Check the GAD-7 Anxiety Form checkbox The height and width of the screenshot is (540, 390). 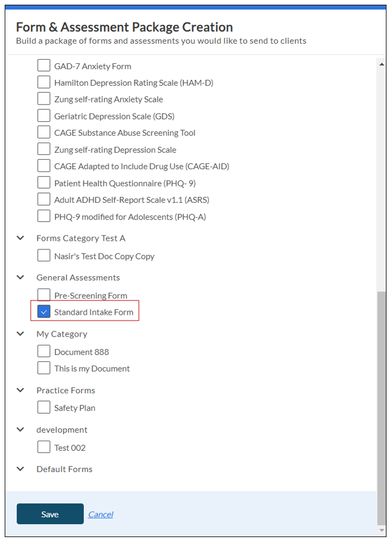click(x=44, y=66)
